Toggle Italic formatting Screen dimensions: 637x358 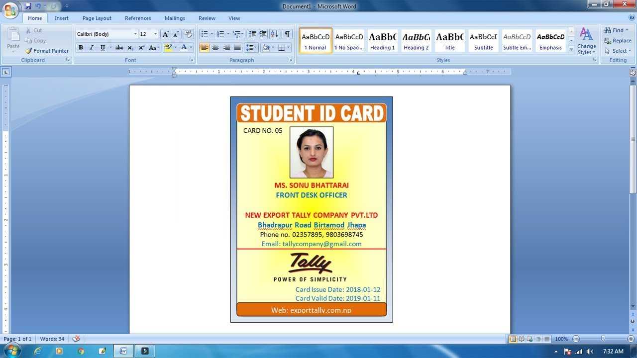(x=92, y=48)
